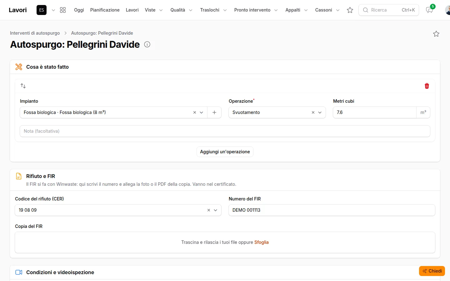Click the Lavori app title
The image size is (450, 281).
[x=18, y=10]
